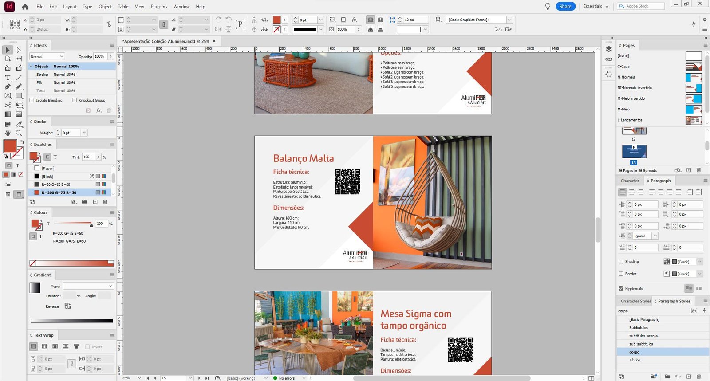Click the Adobe Stock search field
Image resolution: width=710 pixels, height=381 pixels.
640,6
